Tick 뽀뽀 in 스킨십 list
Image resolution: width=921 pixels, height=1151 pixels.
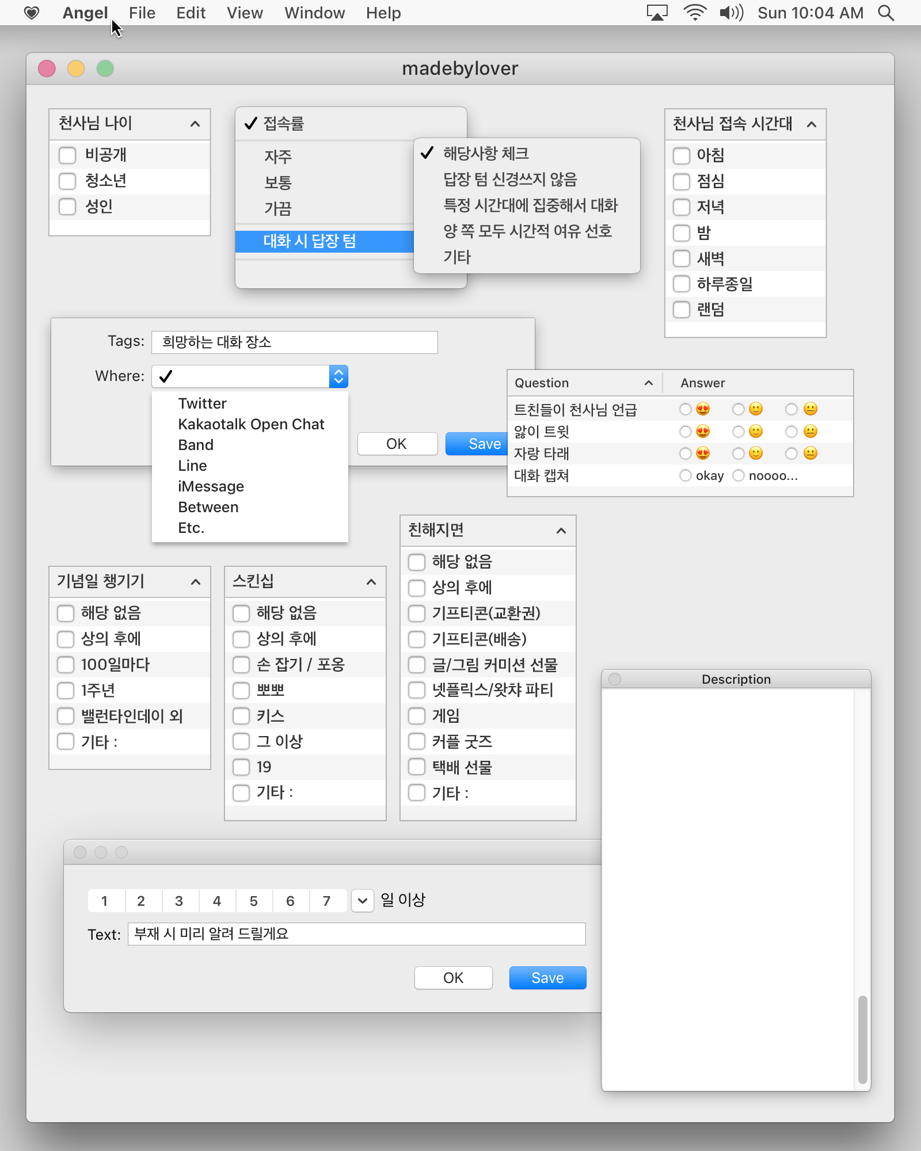[x=241, y=690]
